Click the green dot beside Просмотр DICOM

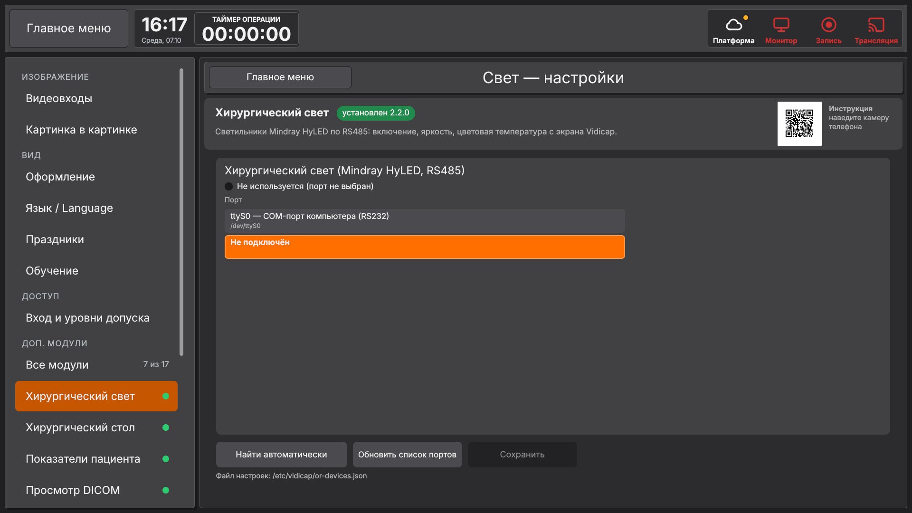[x=166, y=490]
